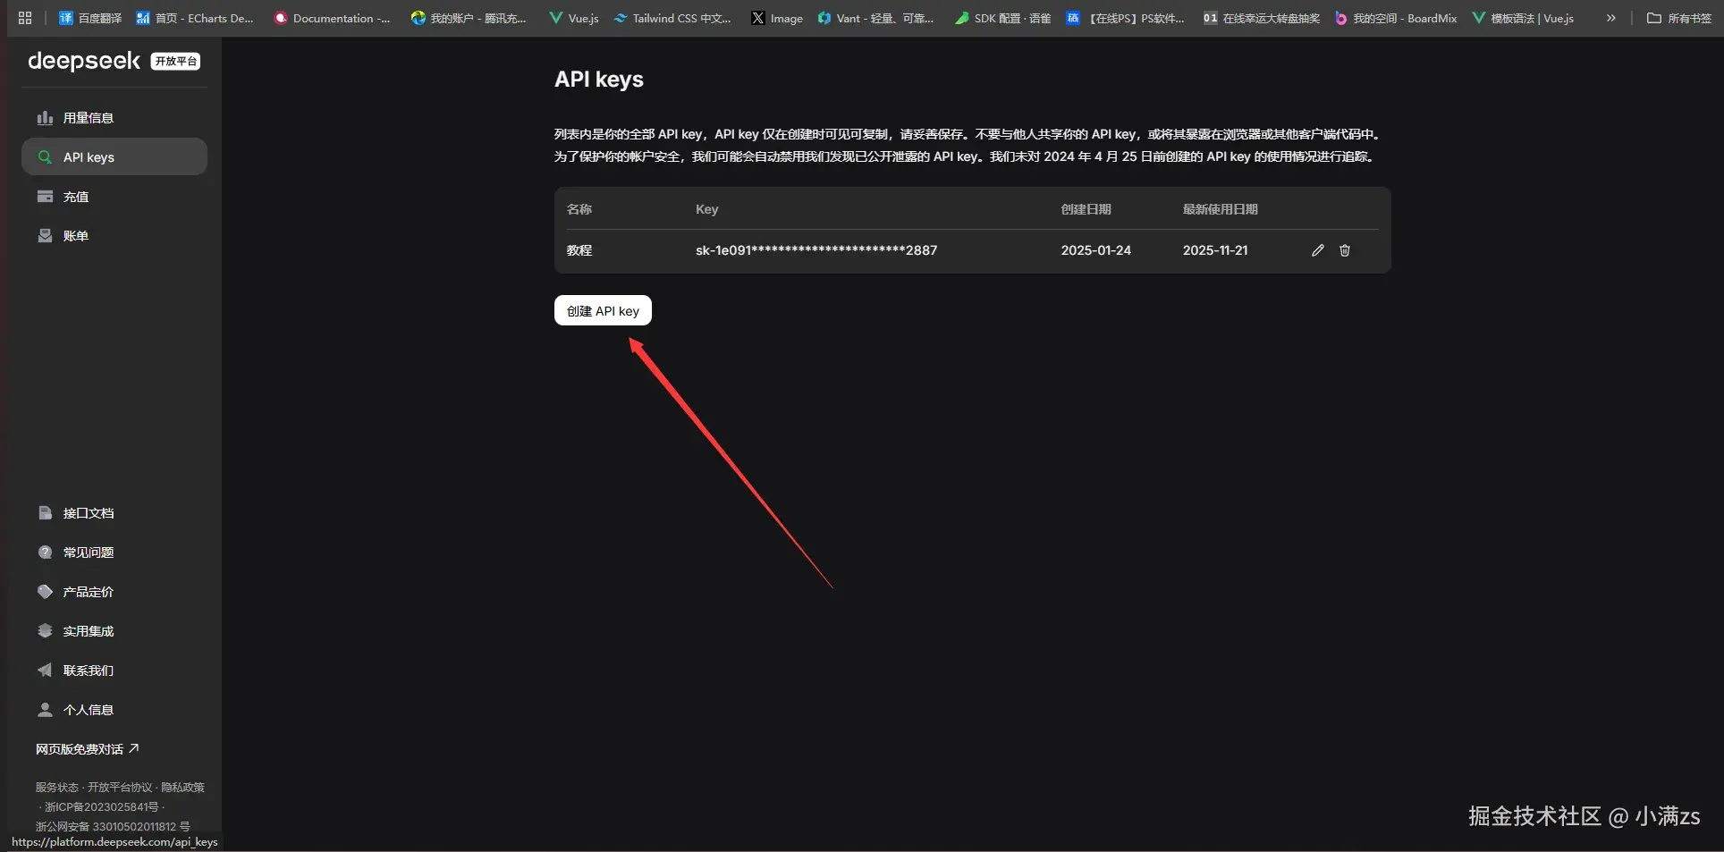The image size is (1724, 852).
Task: Open the 常见问题 question-mark icon
Action: click(45, 553)
